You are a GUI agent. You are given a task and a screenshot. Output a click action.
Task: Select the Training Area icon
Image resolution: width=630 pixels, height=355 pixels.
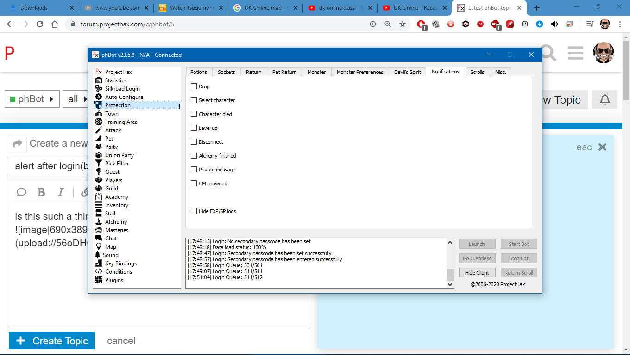point(98,122)
